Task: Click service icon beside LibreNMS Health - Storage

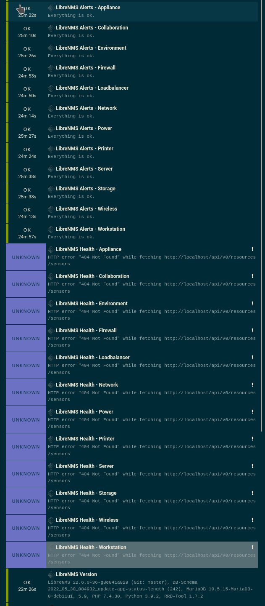Action: click(51, 494)
